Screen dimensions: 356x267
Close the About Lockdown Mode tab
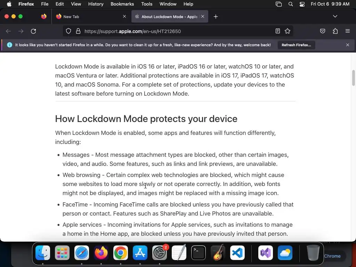203,16
